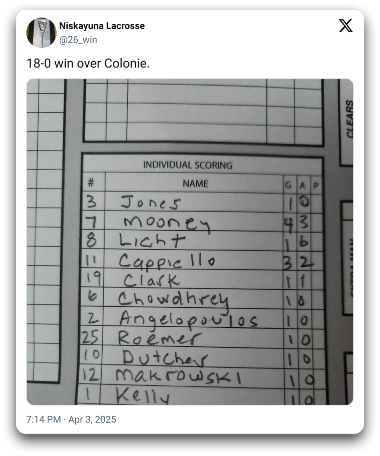Click the 'CLEARS' label in the photo

click(x=349, y=119)
